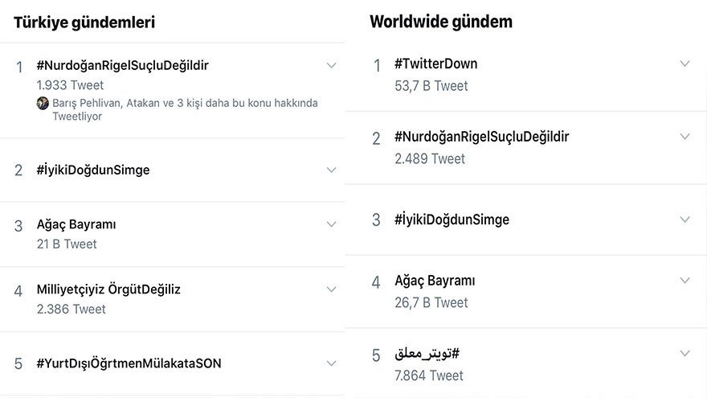This screenshot has height=398, width=707.
Task: Open Türkiye's top trend #NurdoğanRigelSuçluDeğildir
Action: (x=122, y=65)
